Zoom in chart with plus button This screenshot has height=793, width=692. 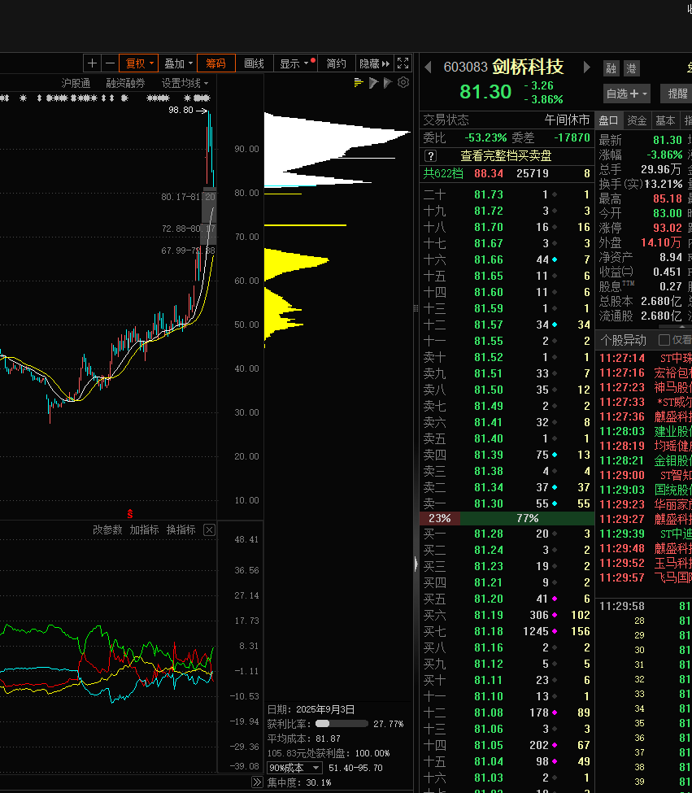click(x=92, y=63)
